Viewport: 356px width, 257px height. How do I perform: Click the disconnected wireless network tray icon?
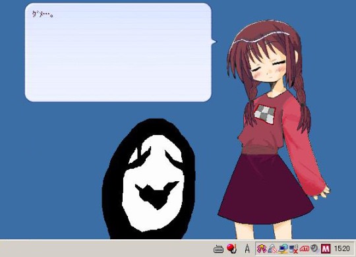pos(294,249)
